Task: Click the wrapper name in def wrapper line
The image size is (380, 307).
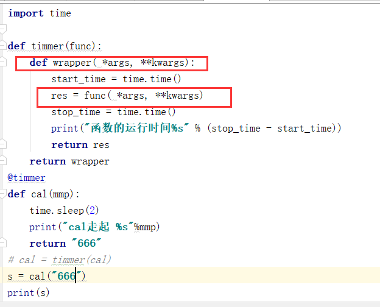Action: (72, 63)
